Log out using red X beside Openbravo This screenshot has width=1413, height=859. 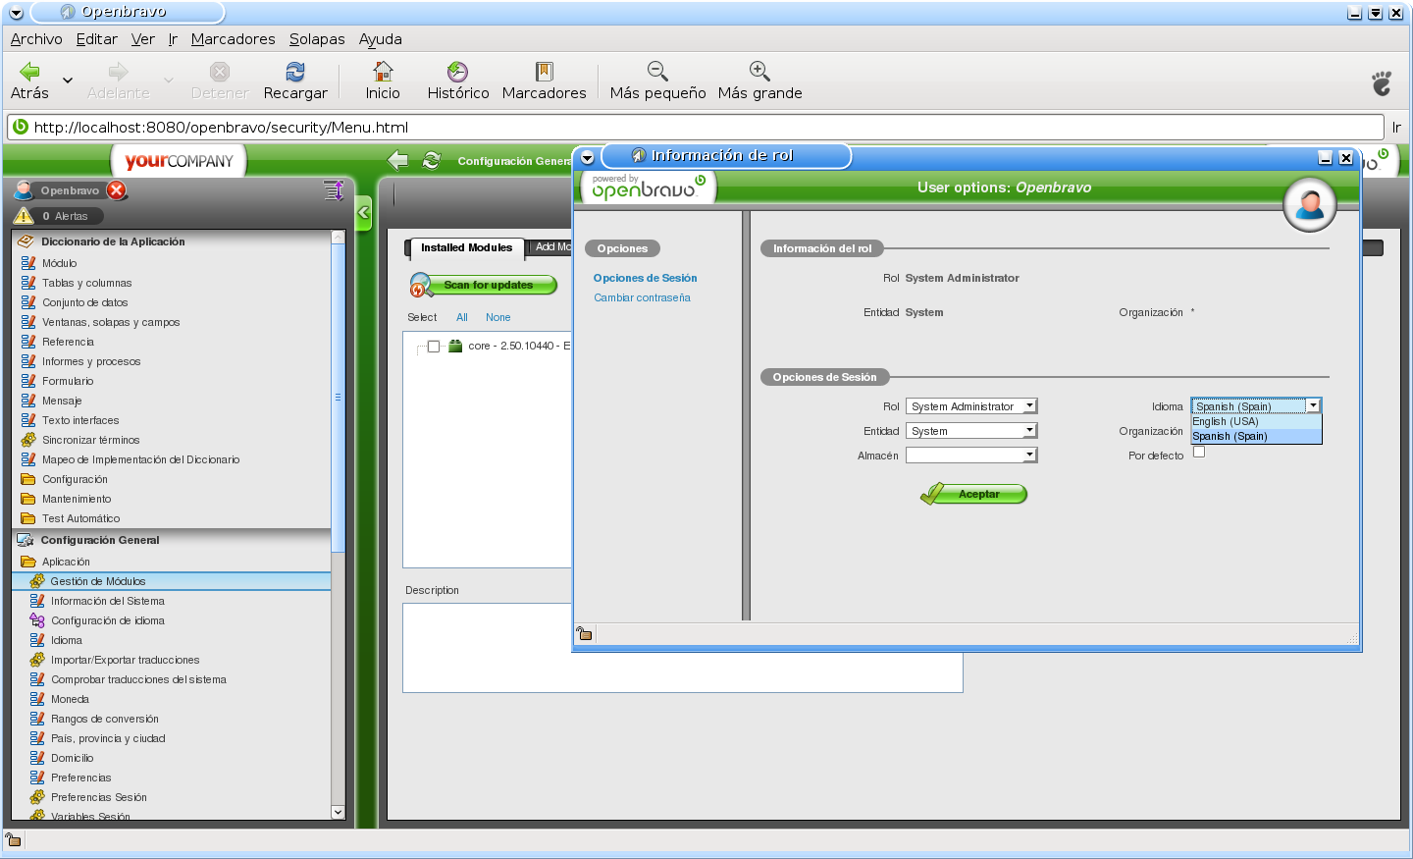(117, 190)
